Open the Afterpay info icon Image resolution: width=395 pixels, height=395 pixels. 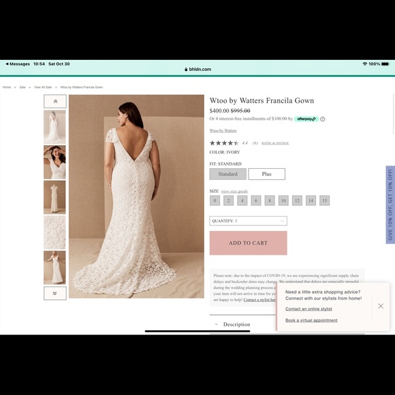tap(322, 119)
